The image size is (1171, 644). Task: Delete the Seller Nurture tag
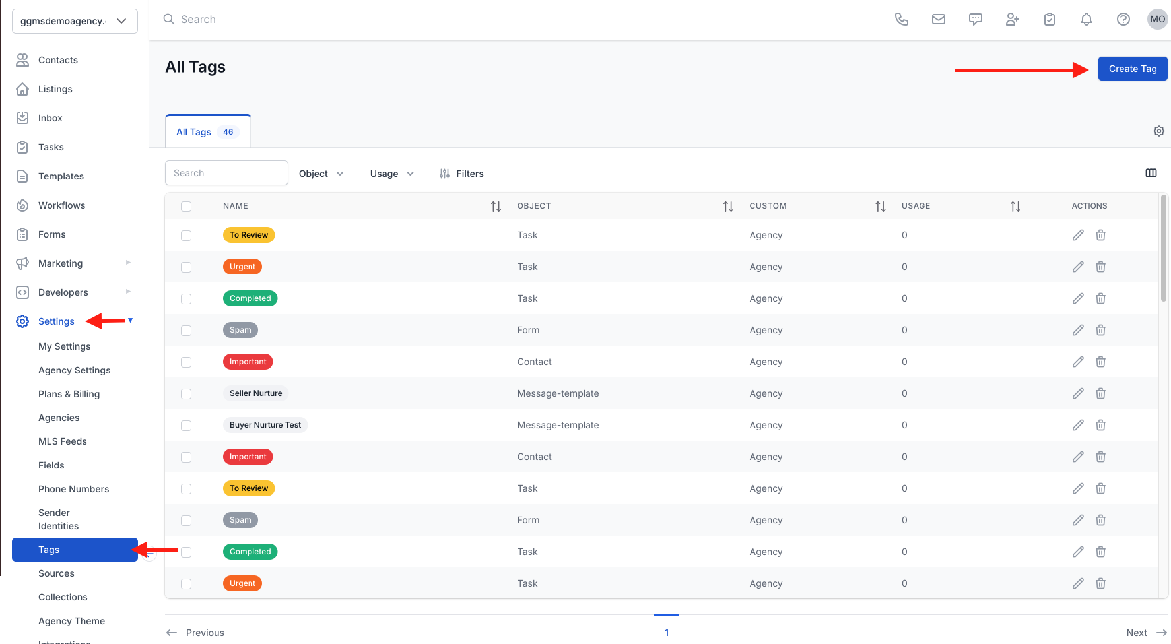(x=1100, y=393)
